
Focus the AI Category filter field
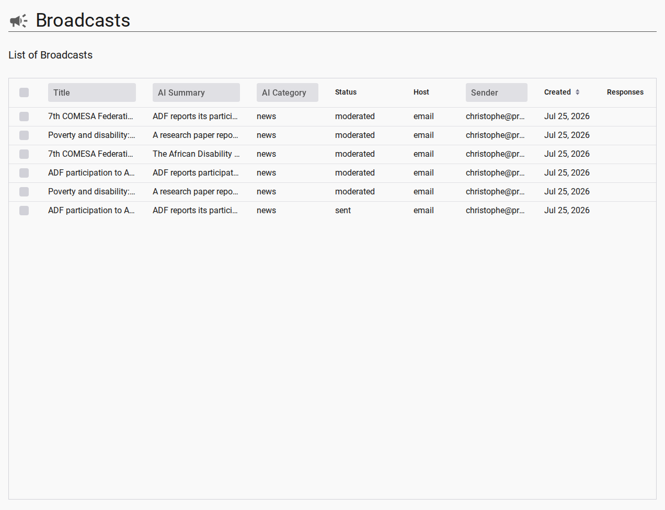(x=288, y=92)
